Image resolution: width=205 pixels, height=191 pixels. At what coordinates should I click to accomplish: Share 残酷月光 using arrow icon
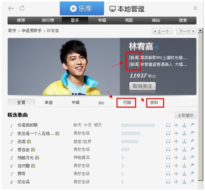tap(192, 158)
